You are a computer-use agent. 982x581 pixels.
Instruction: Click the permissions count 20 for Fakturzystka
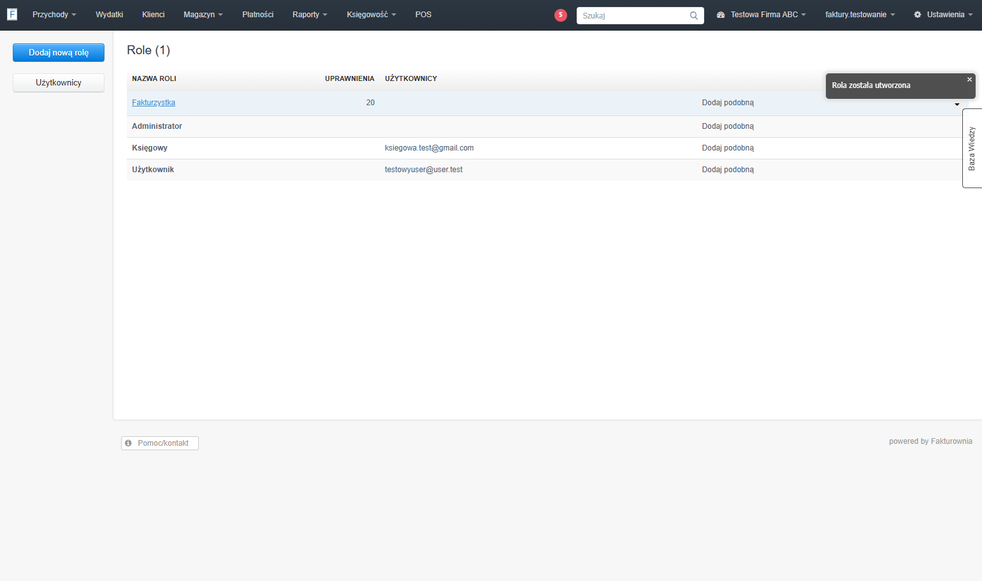[x=370, y=103]
